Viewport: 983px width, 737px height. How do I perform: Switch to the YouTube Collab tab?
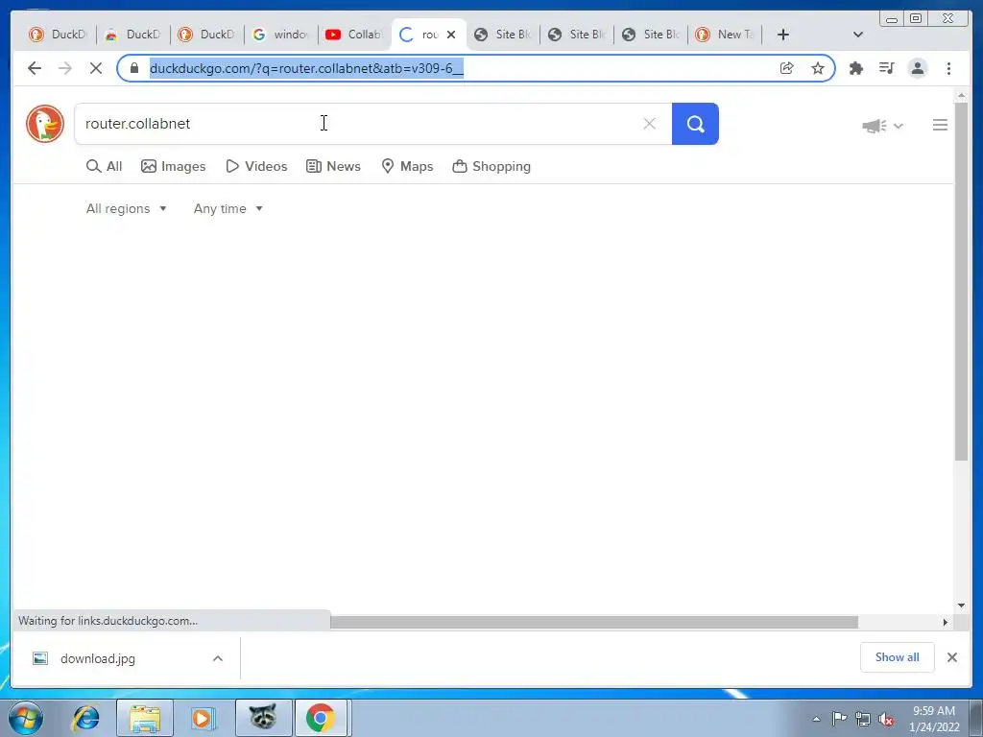point(354,35)
